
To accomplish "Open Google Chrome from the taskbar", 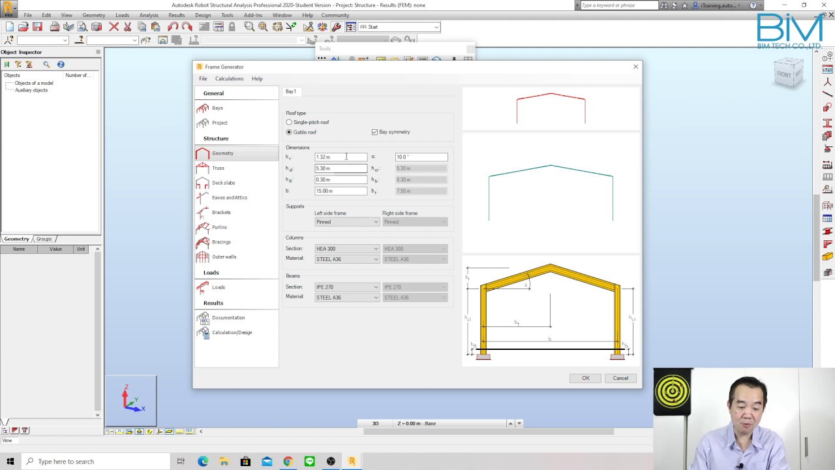I will pyautogui.click(x=288, y=462).
